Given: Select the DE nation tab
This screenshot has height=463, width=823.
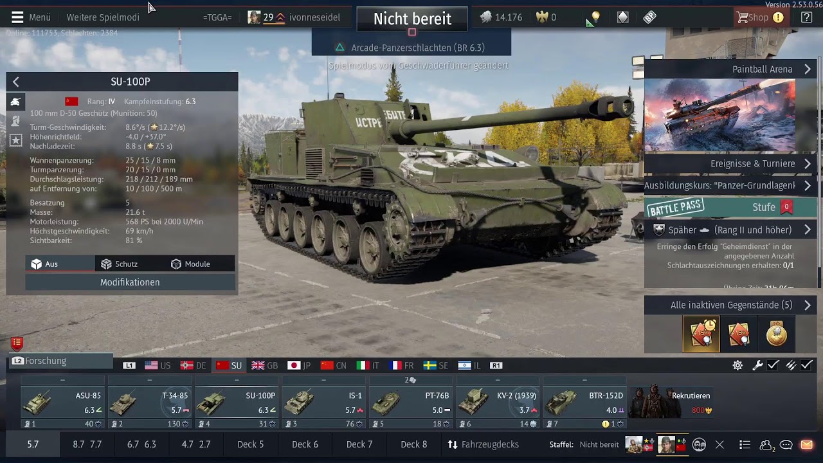Looking at the screenshot, I should click(194, 365).
